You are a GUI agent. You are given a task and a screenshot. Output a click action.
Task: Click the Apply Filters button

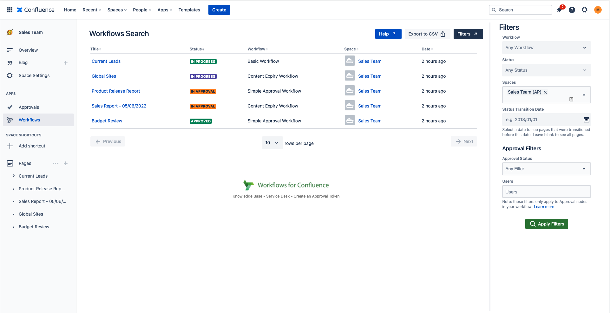(546, 224)
